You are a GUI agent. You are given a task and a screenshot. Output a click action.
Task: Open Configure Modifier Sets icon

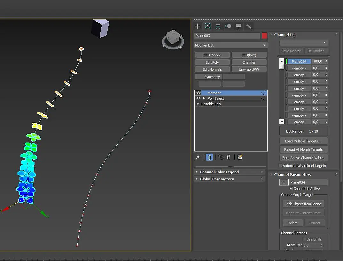240,157
